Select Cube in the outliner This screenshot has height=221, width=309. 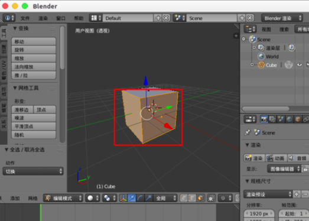pyautogui.click(x=271, y=65)
